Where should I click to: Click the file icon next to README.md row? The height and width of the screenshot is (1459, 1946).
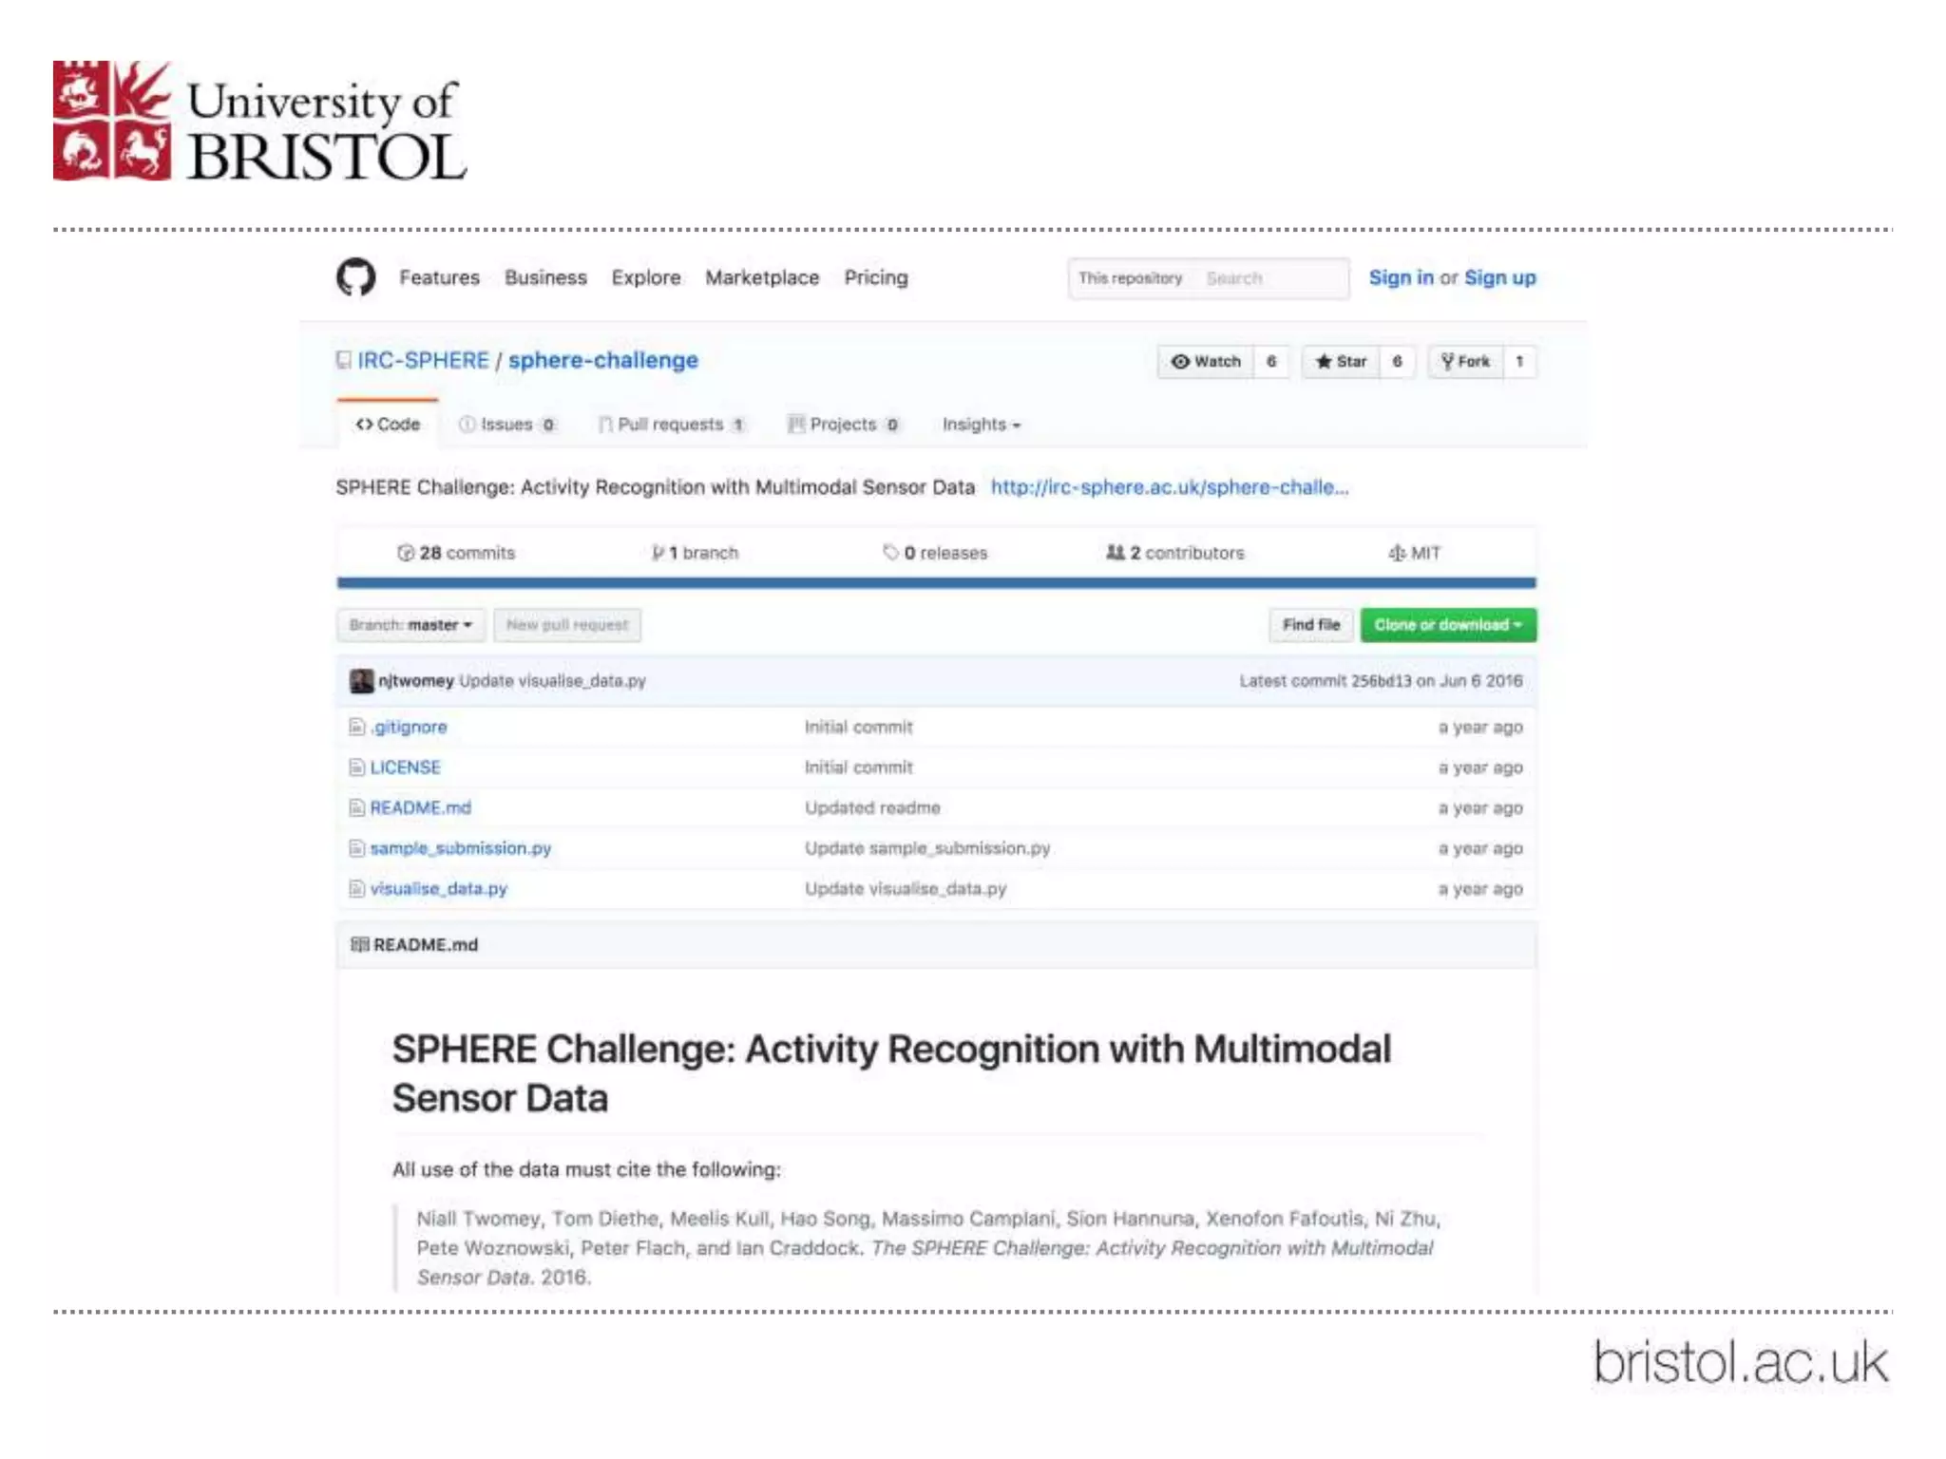[x=356, y=807]
